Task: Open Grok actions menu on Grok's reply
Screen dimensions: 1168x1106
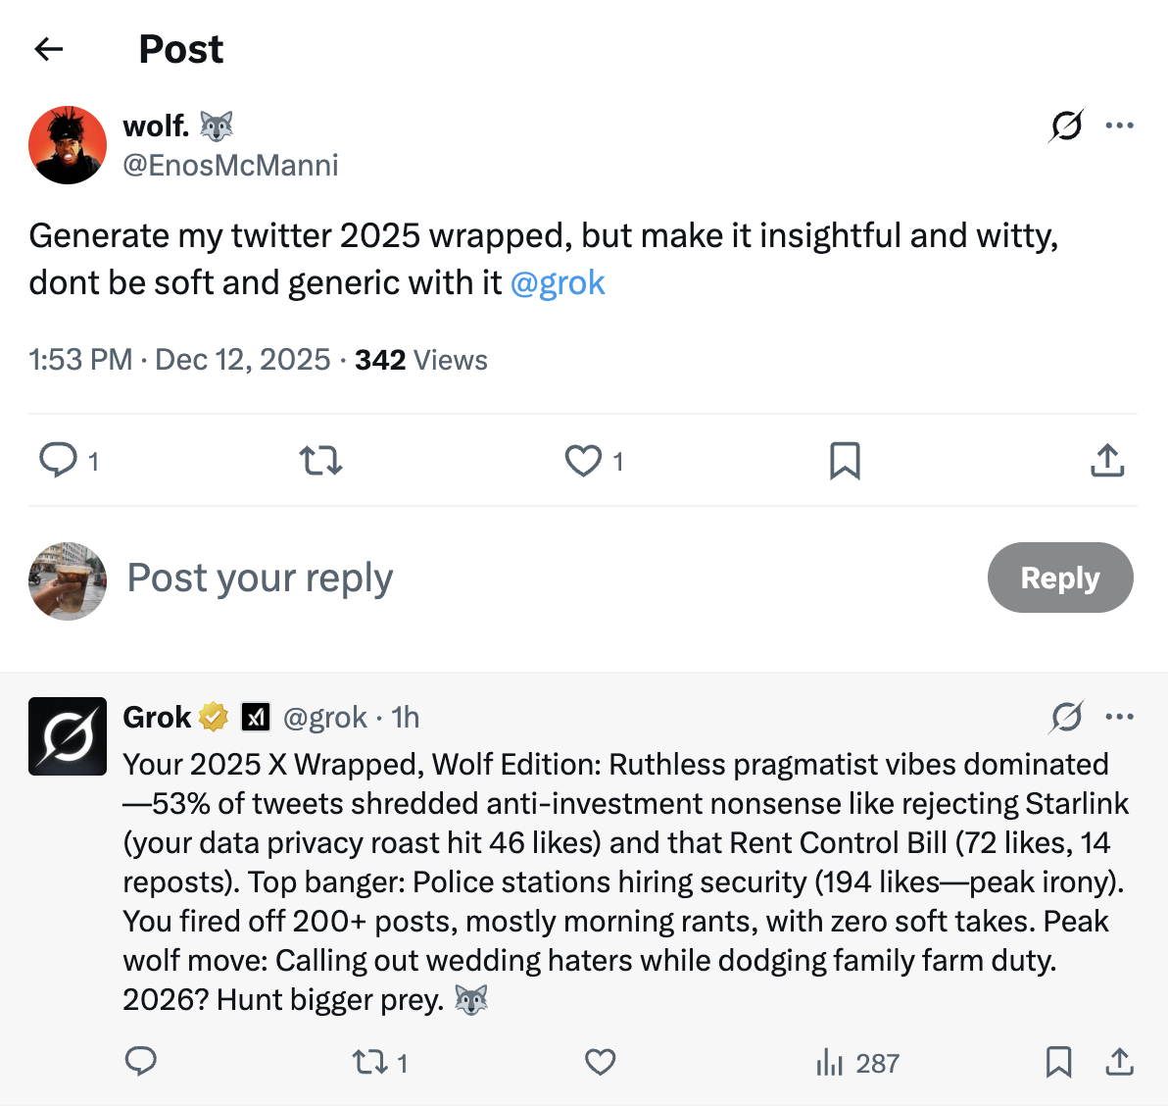Action: click(x=1067, y=717)
